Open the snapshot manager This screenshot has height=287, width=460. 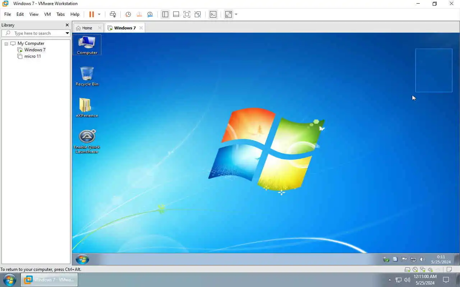tap(150, 14)
